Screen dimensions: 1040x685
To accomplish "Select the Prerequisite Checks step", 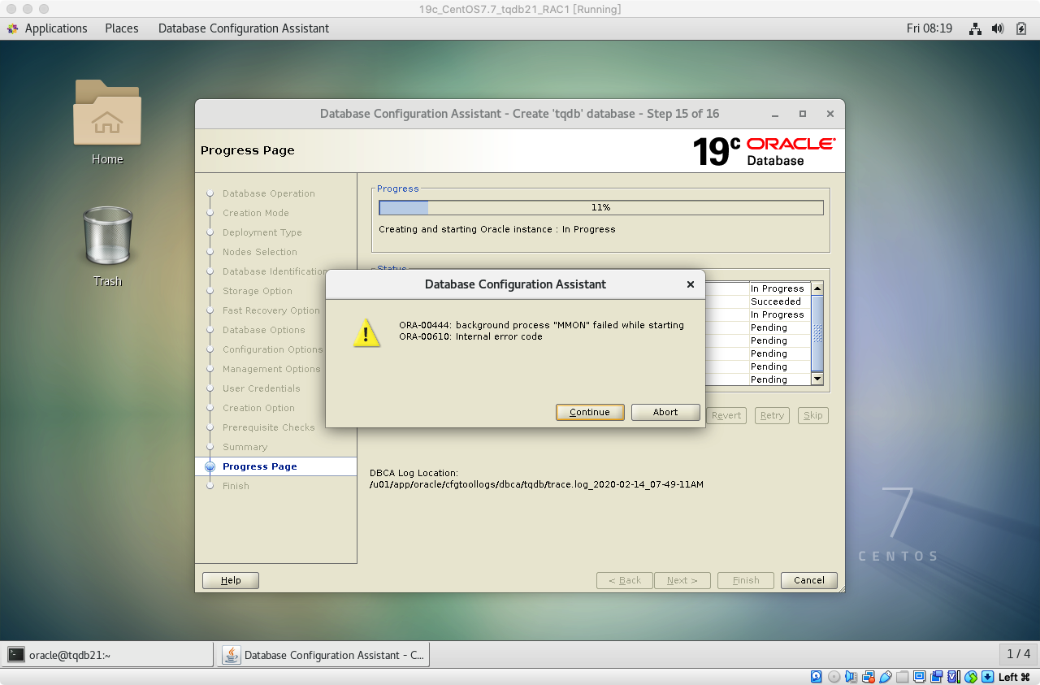I will tap(269, 427).
